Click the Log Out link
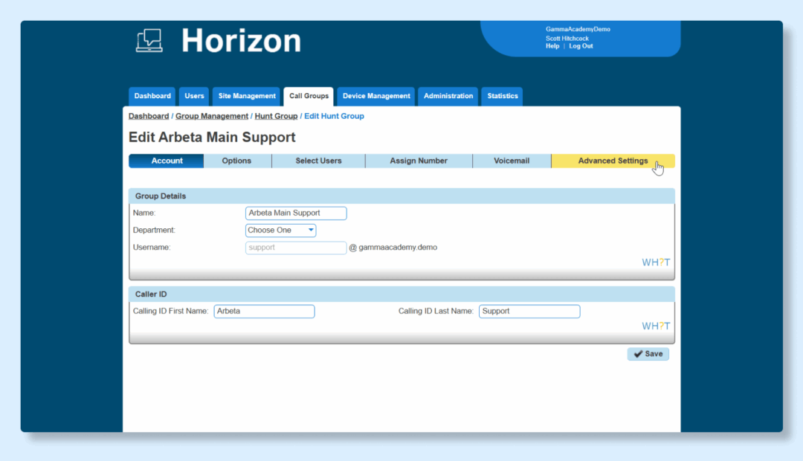Viewport: 803px width, 461px height. click(x=581, y=46)
